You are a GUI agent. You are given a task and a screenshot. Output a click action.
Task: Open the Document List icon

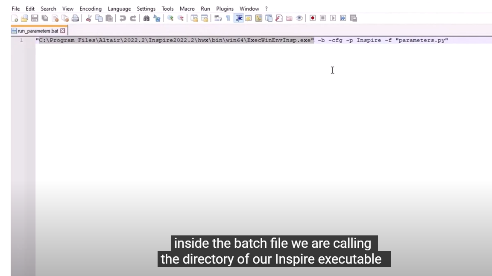269,18
